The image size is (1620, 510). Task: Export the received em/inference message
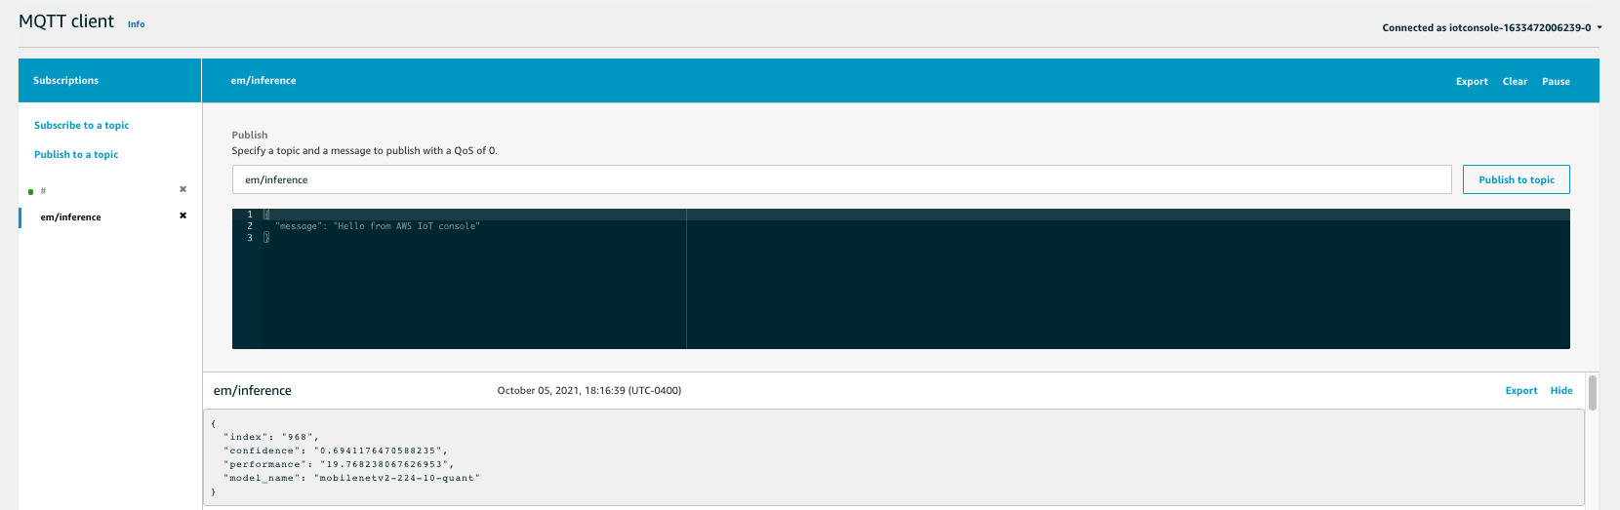[x=1520, y=390]
